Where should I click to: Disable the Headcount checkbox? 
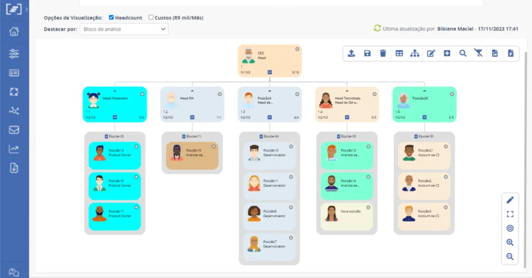111,18
